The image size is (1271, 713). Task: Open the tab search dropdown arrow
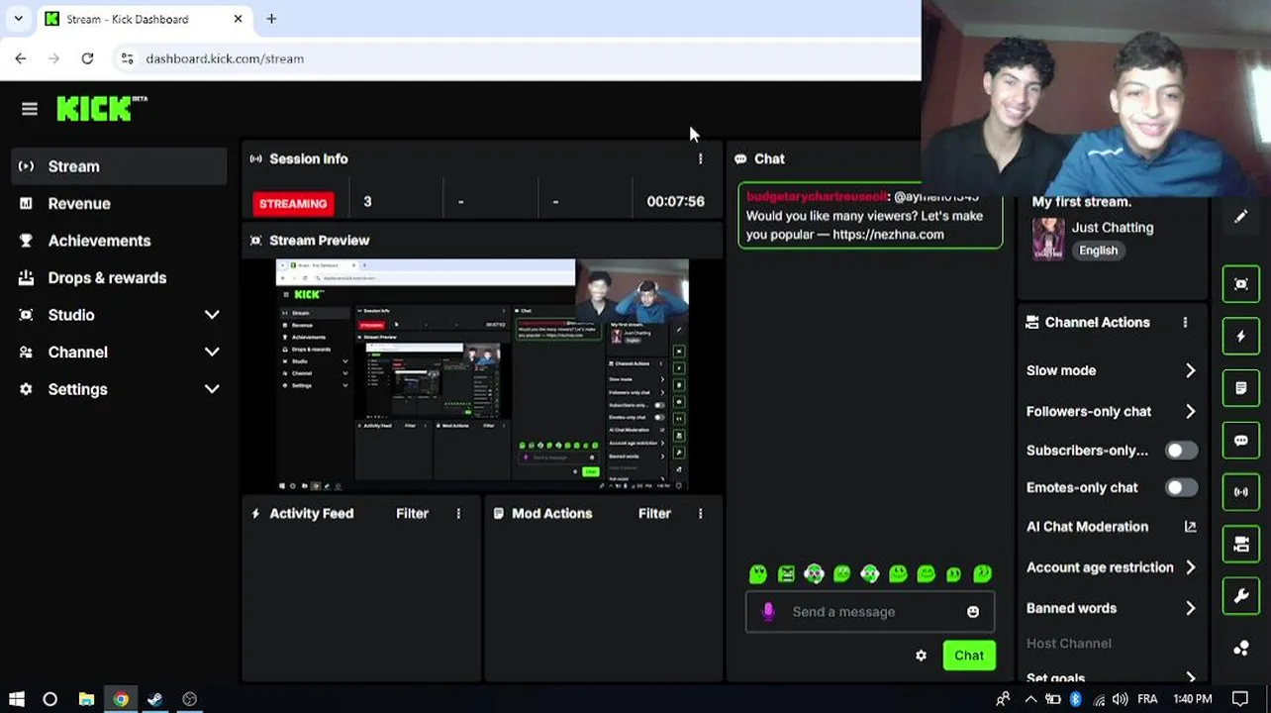click(18, 19)
